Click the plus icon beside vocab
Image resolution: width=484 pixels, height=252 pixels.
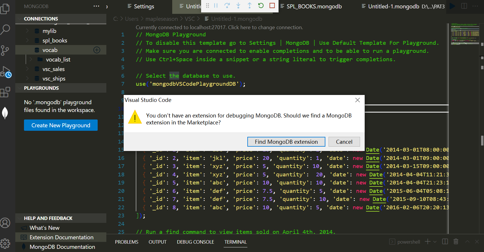tap(97, 50)
